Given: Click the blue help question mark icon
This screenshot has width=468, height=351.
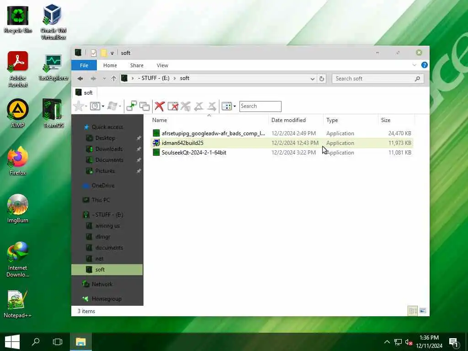Looking at the screenshot, I should pyautogui.click(x=424, y=65).
